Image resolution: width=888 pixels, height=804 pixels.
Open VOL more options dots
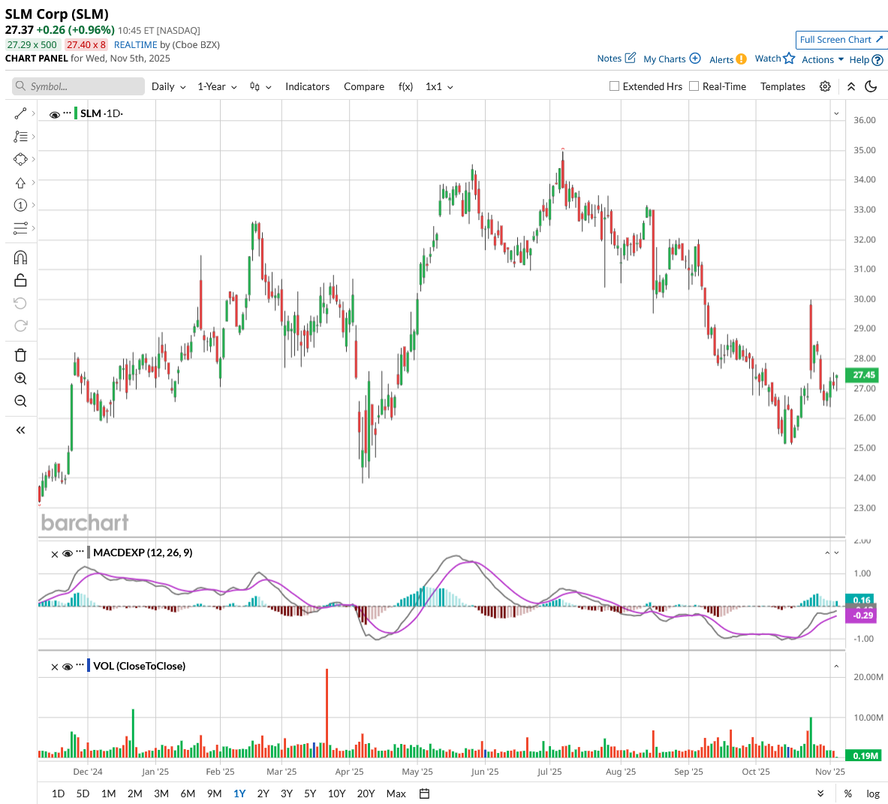[80, 664]
